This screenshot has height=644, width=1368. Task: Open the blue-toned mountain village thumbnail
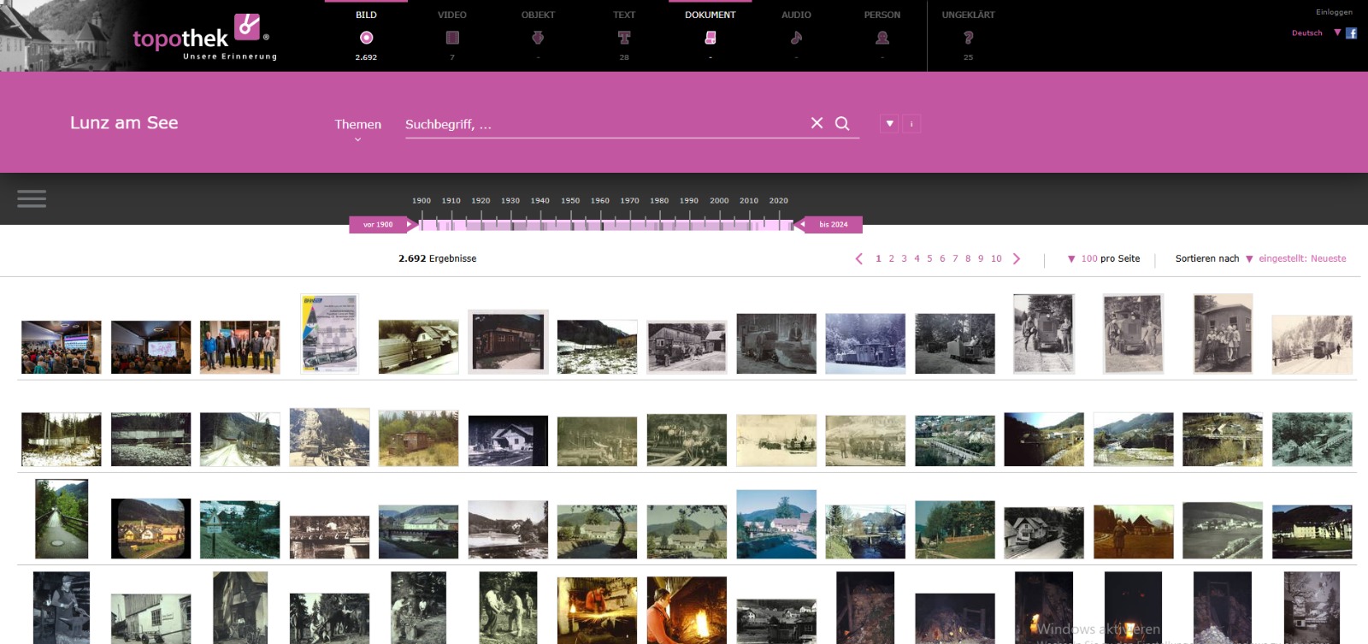point(776,524)
